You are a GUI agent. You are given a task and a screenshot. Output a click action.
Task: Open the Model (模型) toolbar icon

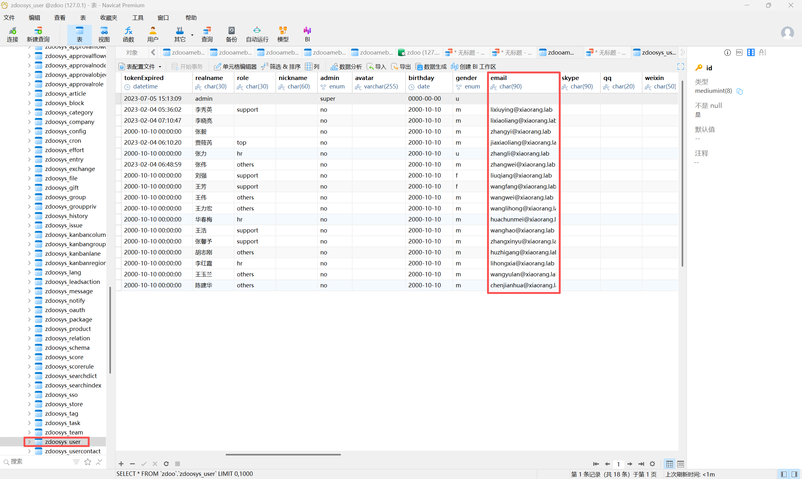(x=282, y=34)
